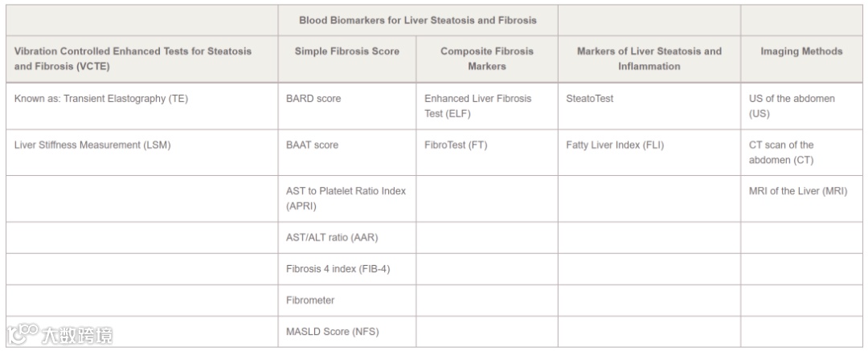Click the MASLD Score (NFS) cell
Image resolution: width=868 pixels, height=351 pixels.
(x=332, y=332)
